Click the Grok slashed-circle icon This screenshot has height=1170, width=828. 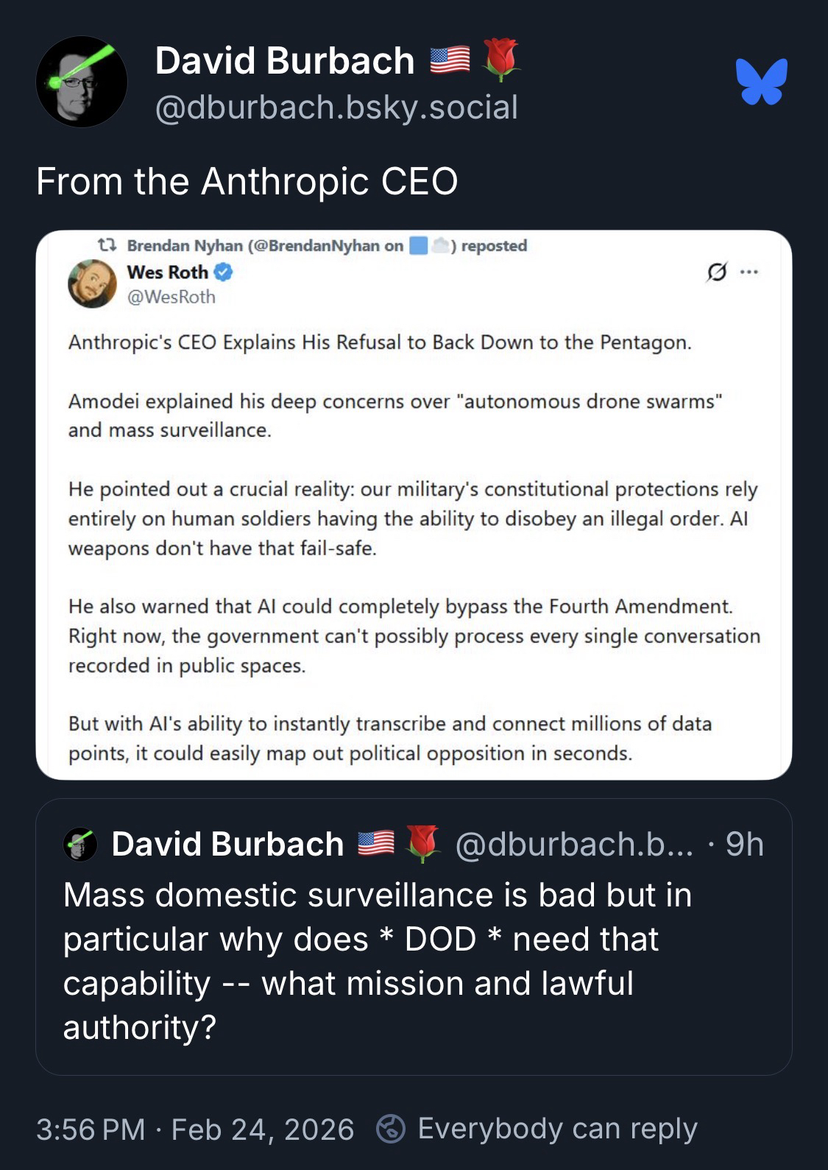click(716, 272)
